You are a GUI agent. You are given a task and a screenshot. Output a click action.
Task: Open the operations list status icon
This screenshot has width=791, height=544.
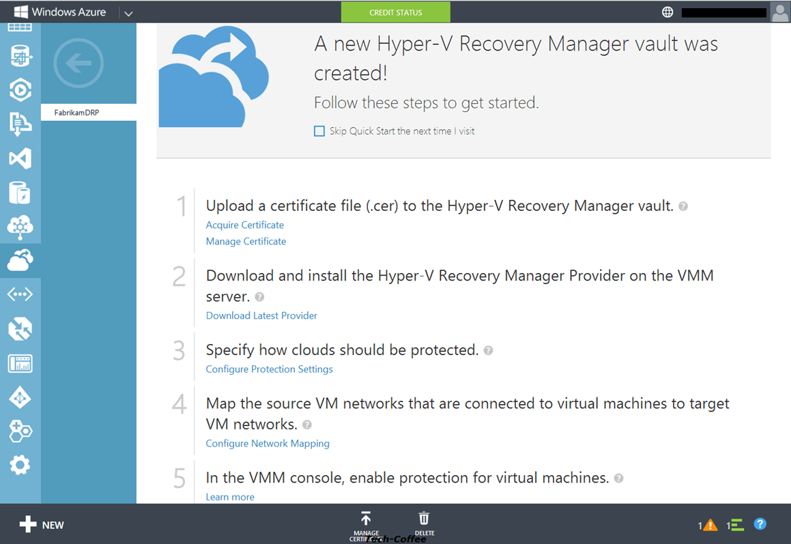click(x=735, y=526)
